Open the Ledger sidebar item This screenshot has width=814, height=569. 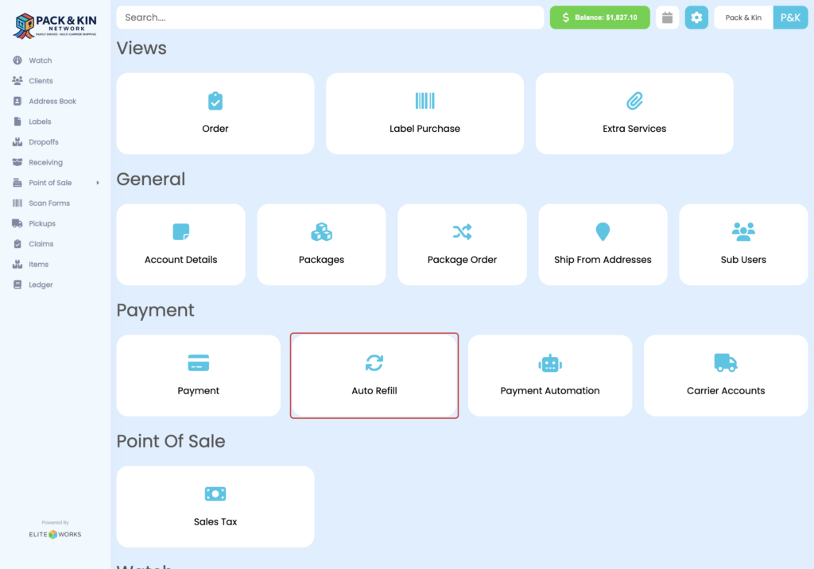tap(33, 284)
